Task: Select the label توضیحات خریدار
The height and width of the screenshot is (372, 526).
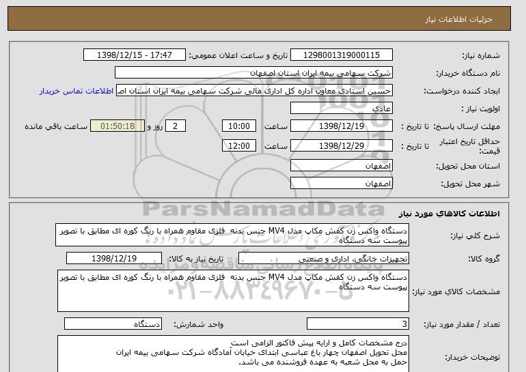Action: coord(472,358)
